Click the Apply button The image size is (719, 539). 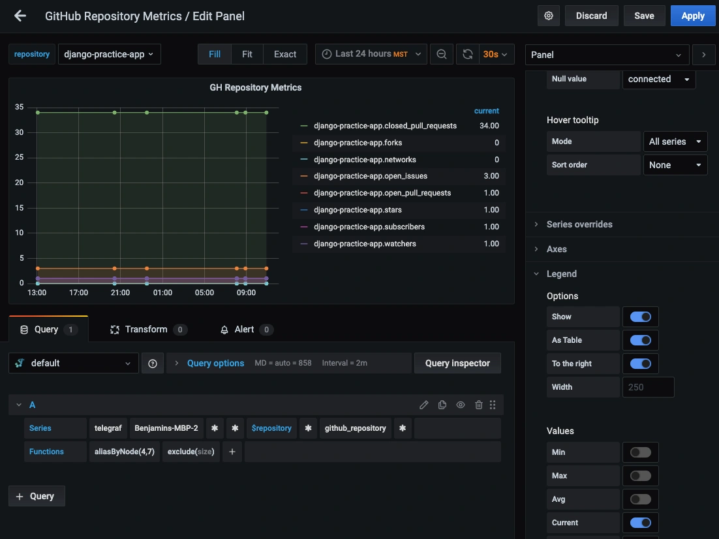pyautogui.click(x=692, y=16)
